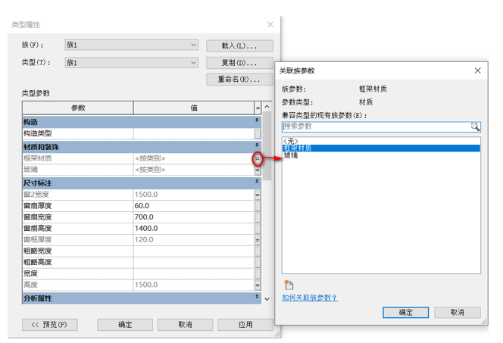The height and width of the screenshot is (343, 503).
Task: Select highlighted 框架材质 in family parameter list
Action: 382,148
